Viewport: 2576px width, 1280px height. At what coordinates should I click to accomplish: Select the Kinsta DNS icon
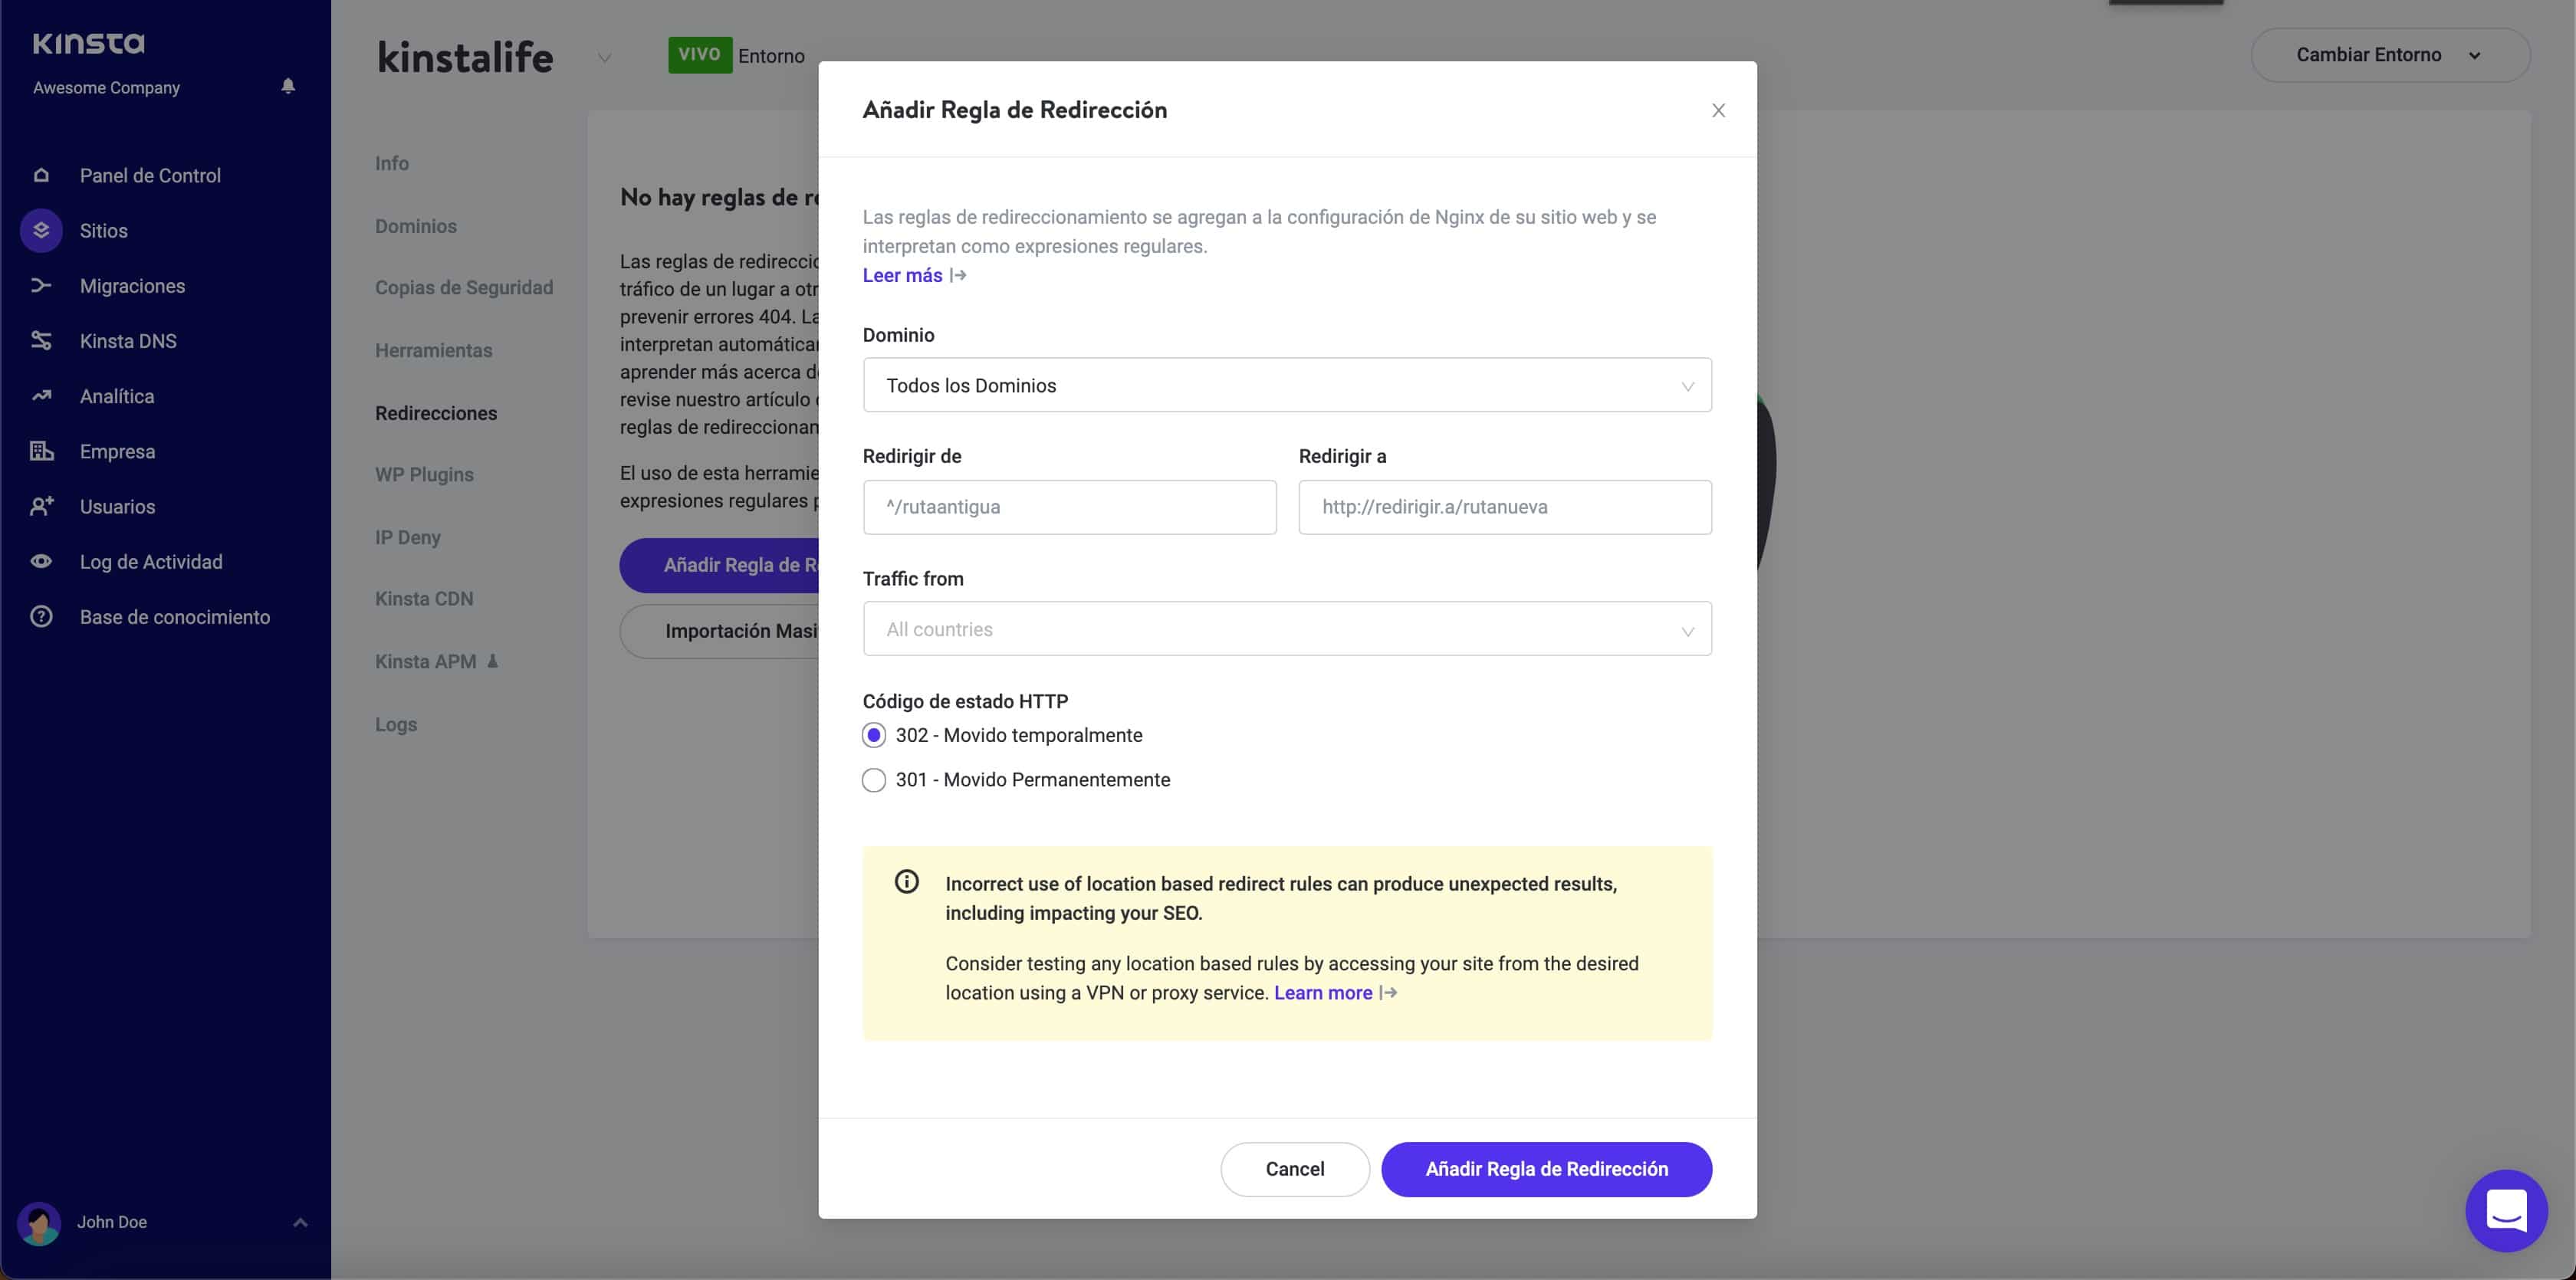(x=40, y=340)
